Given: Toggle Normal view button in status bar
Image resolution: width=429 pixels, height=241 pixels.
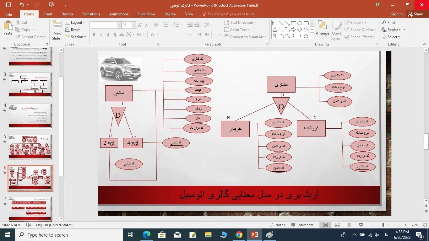Looking at the screenshot, I should click(x=325, y=225).
